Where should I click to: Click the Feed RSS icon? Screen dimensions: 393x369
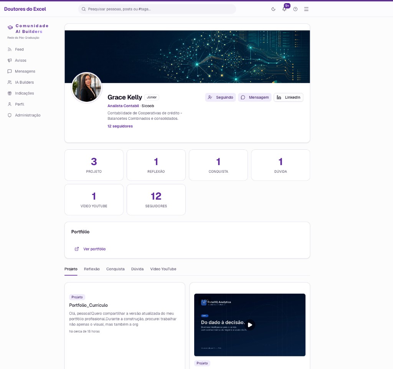10,50
